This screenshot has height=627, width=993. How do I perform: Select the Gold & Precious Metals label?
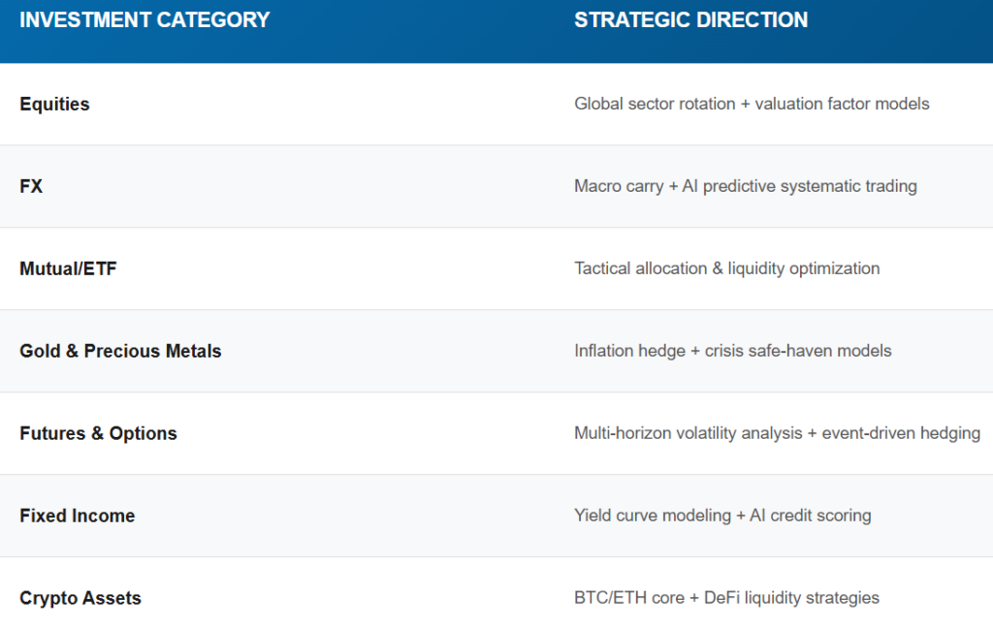120,351
